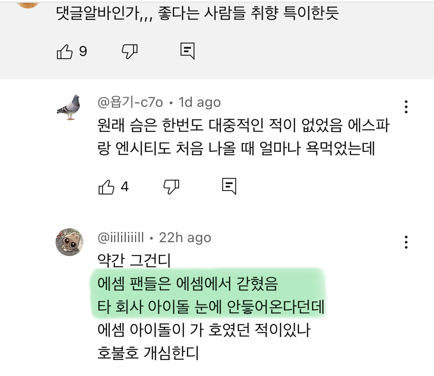
Task: Open the 1d ago comment timestamp
Action: tap(199, 103)
